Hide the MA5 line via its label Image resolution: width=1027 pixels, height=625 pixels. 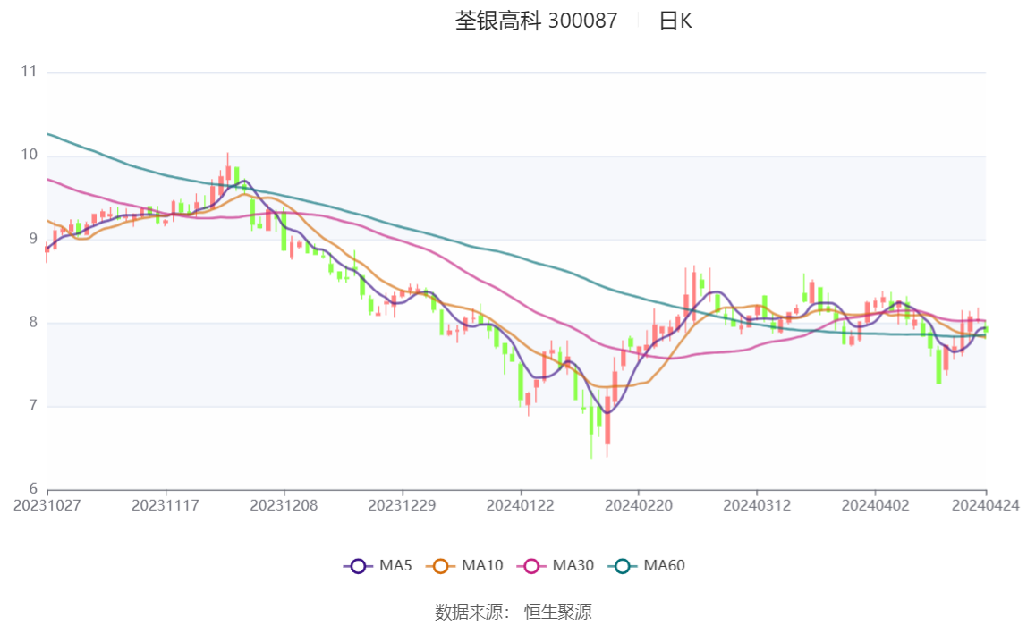pyautogui.click(x=395, y=565)
